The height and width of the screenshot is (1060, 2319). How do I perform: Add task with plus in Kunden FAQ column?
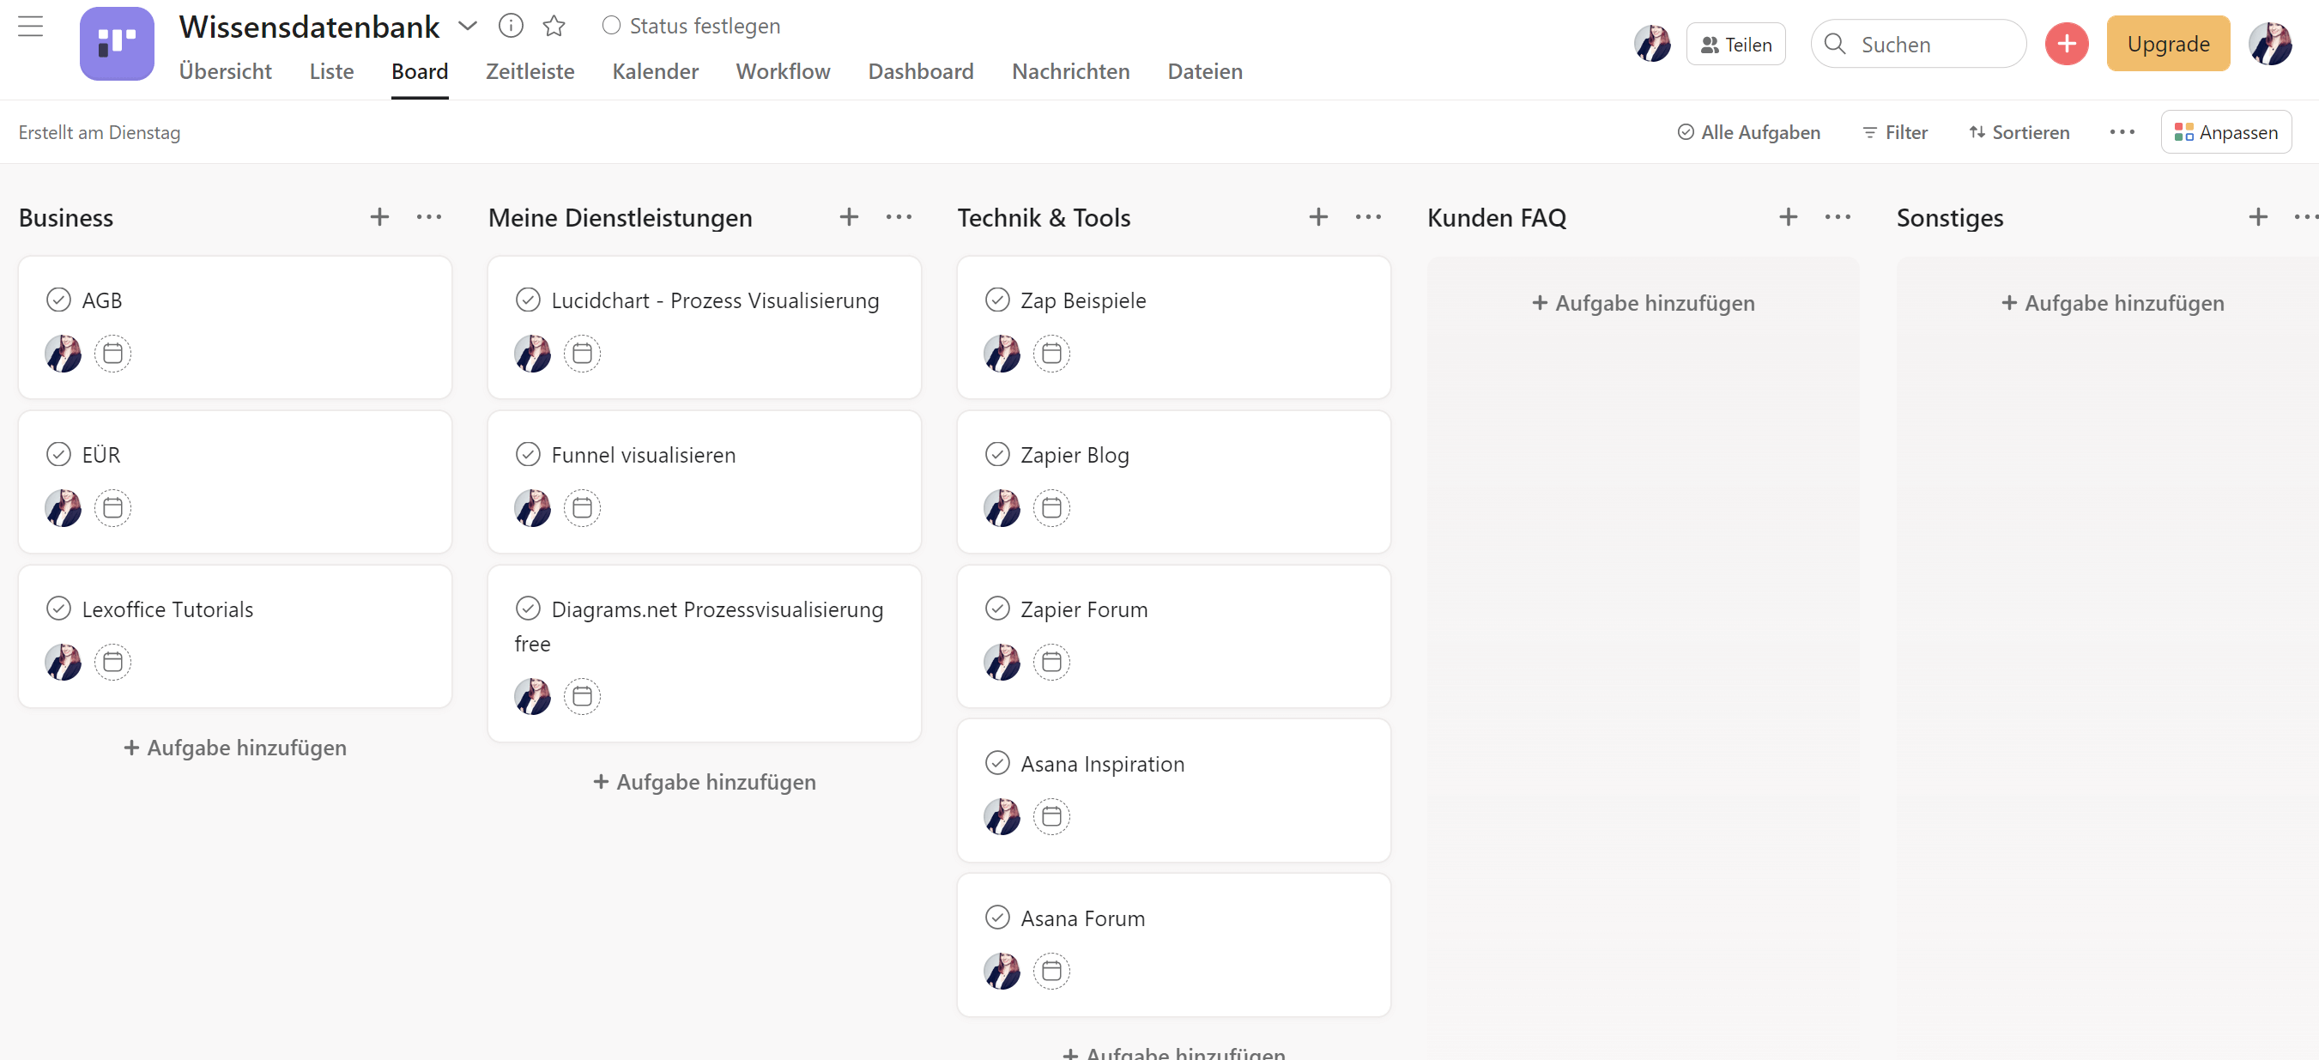click(1788, 217)
